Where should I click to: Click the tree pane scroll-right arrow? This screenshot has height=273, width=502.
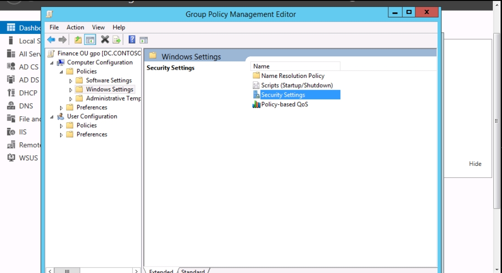136,271
